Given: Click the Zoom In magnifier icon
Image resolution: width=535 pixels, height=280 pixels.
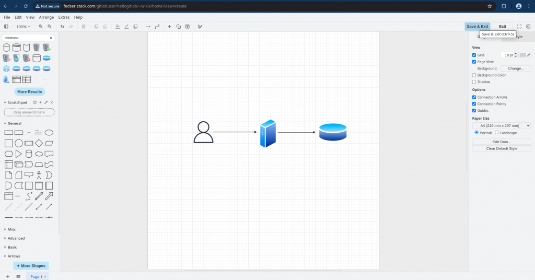Looking at the screenshot, I should click(41, 27).
